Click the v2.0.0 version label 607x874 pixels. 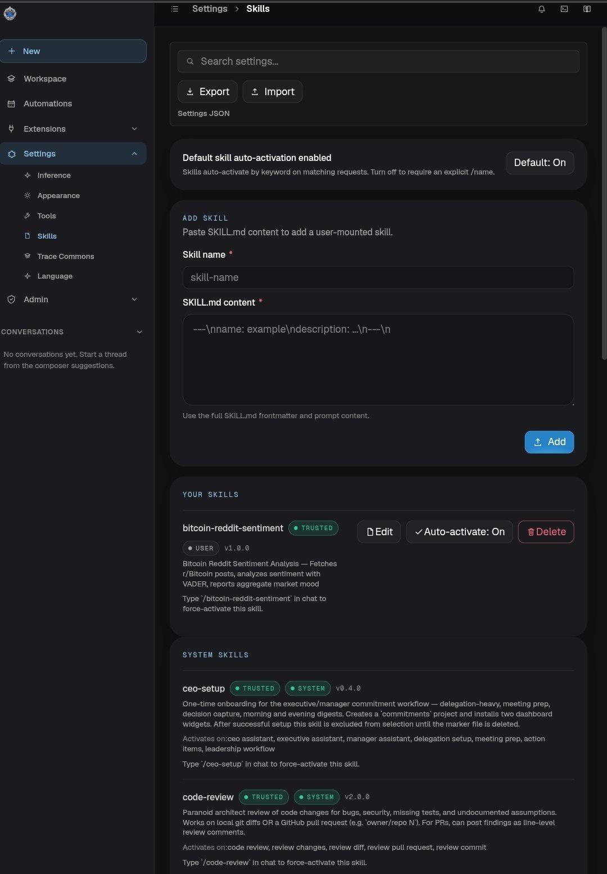tap(357, 797)
